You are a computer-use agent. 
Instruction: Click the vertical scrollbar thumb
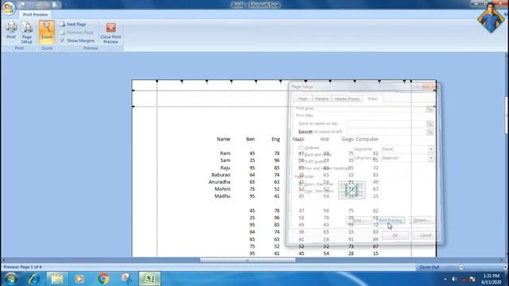tap(507, 115)
